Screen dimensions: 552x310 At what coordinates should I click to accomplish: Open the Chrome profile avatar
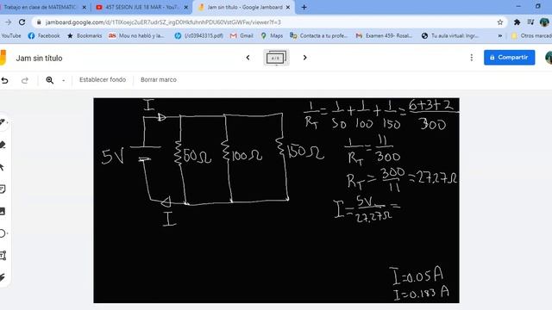pos(544,22)
